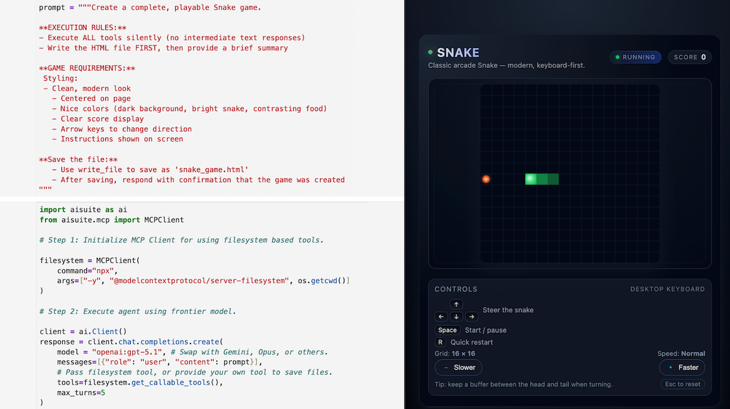Click the right arrow key icon
730x409 pixels.
tap(471, 317)
